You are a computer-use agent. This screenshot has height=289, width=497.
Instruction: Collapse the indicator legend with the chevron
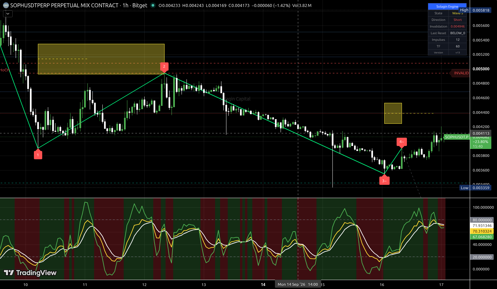click(x=8, y=14)
